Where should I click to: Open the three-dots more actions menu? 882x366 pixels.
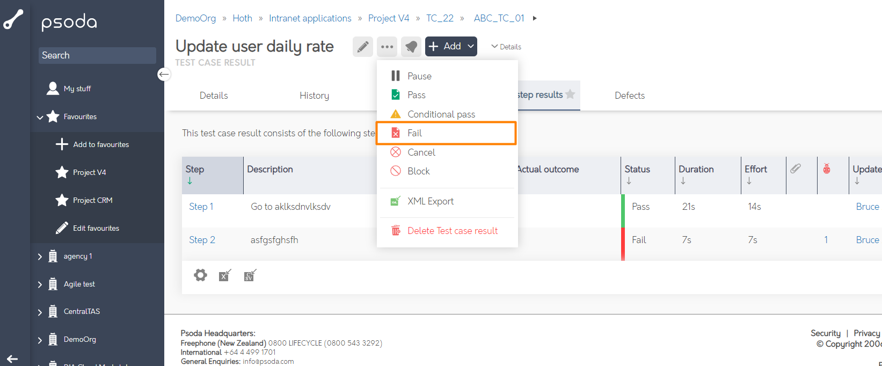point(387,47)
